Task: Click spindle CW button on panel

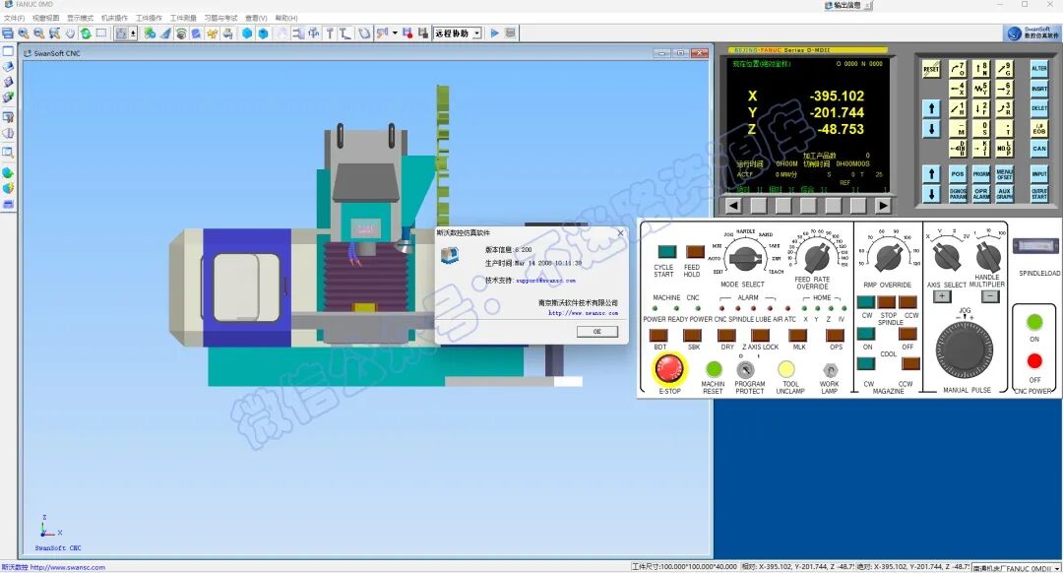Action: coord(866,301)
